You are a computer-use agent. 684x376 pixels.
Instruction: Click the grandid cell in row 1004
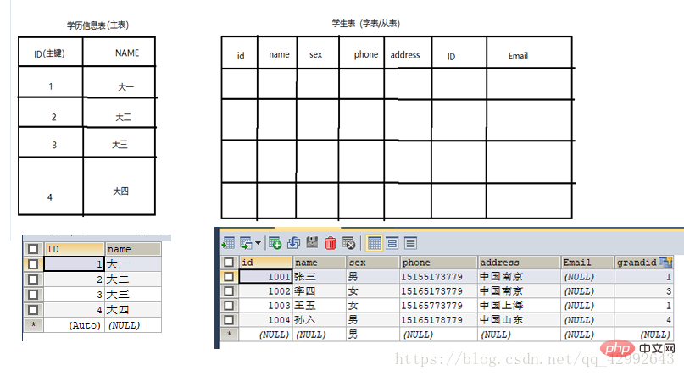click(x=644, y=319)
